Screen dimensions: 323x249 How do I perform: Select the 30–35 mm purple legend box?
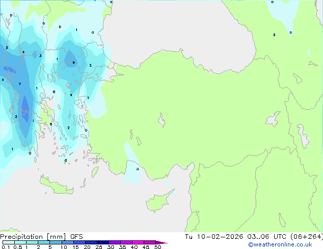114,242
